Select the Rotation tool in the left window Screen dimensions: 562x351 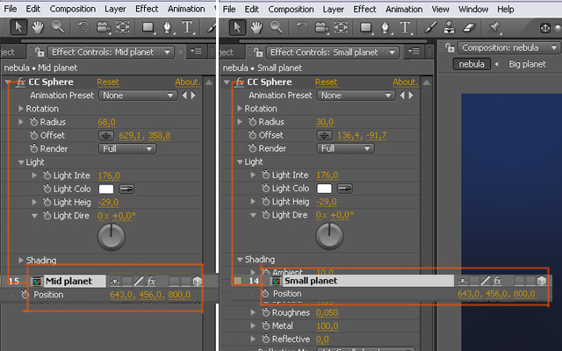point(83,27)
